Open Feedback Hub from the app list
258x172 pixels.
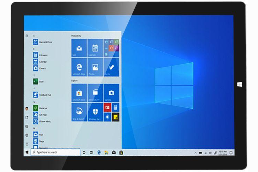tap(42, 95)
